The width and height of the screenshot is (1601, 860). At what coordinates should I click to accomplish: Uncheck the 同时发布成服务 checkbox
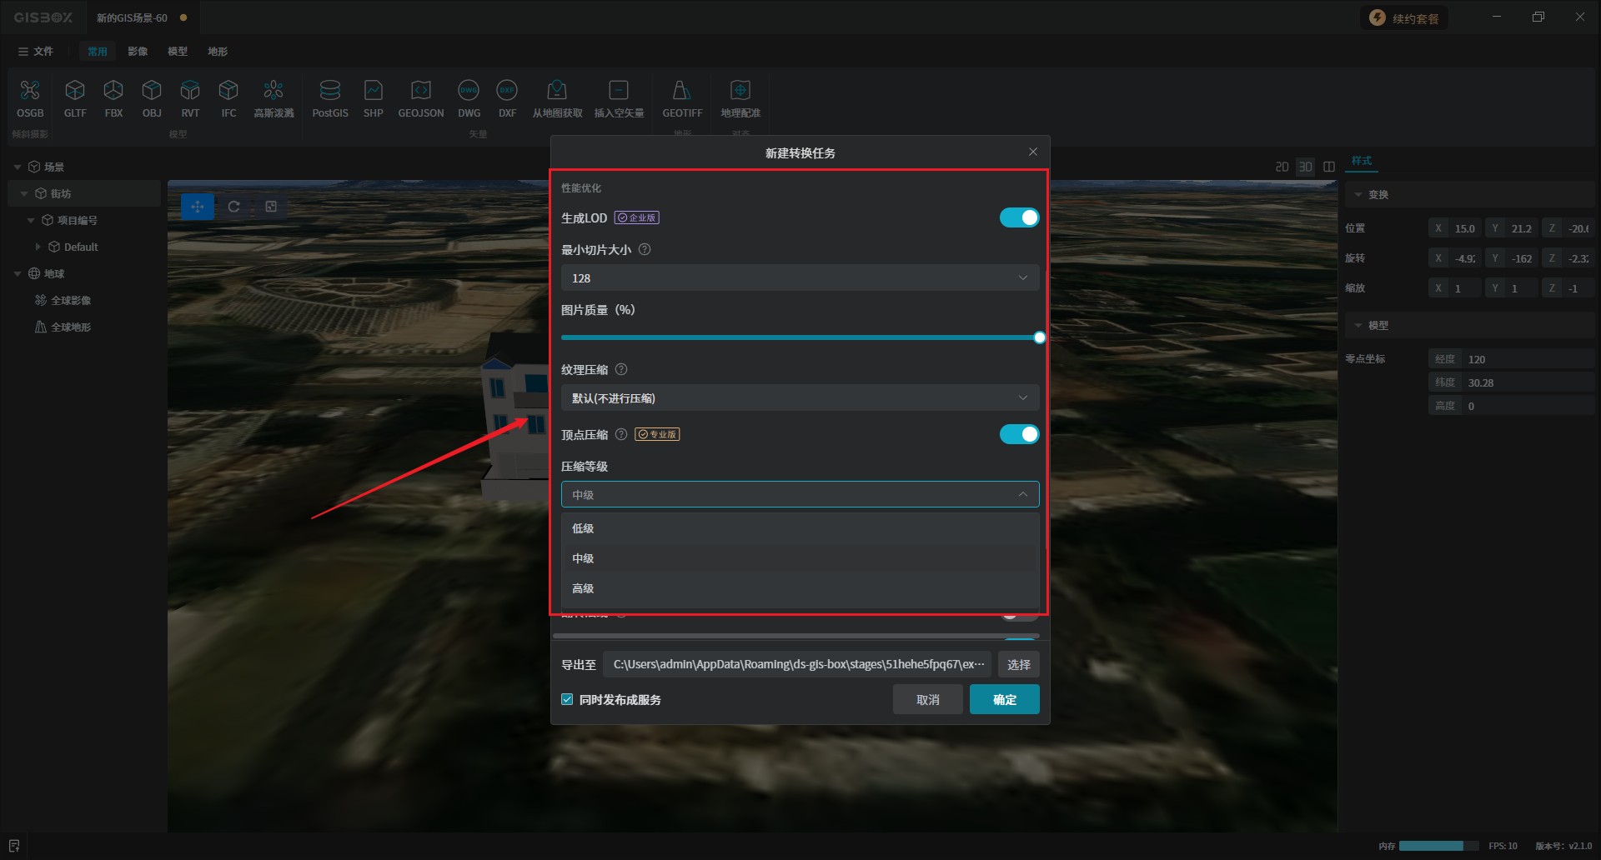568,700
